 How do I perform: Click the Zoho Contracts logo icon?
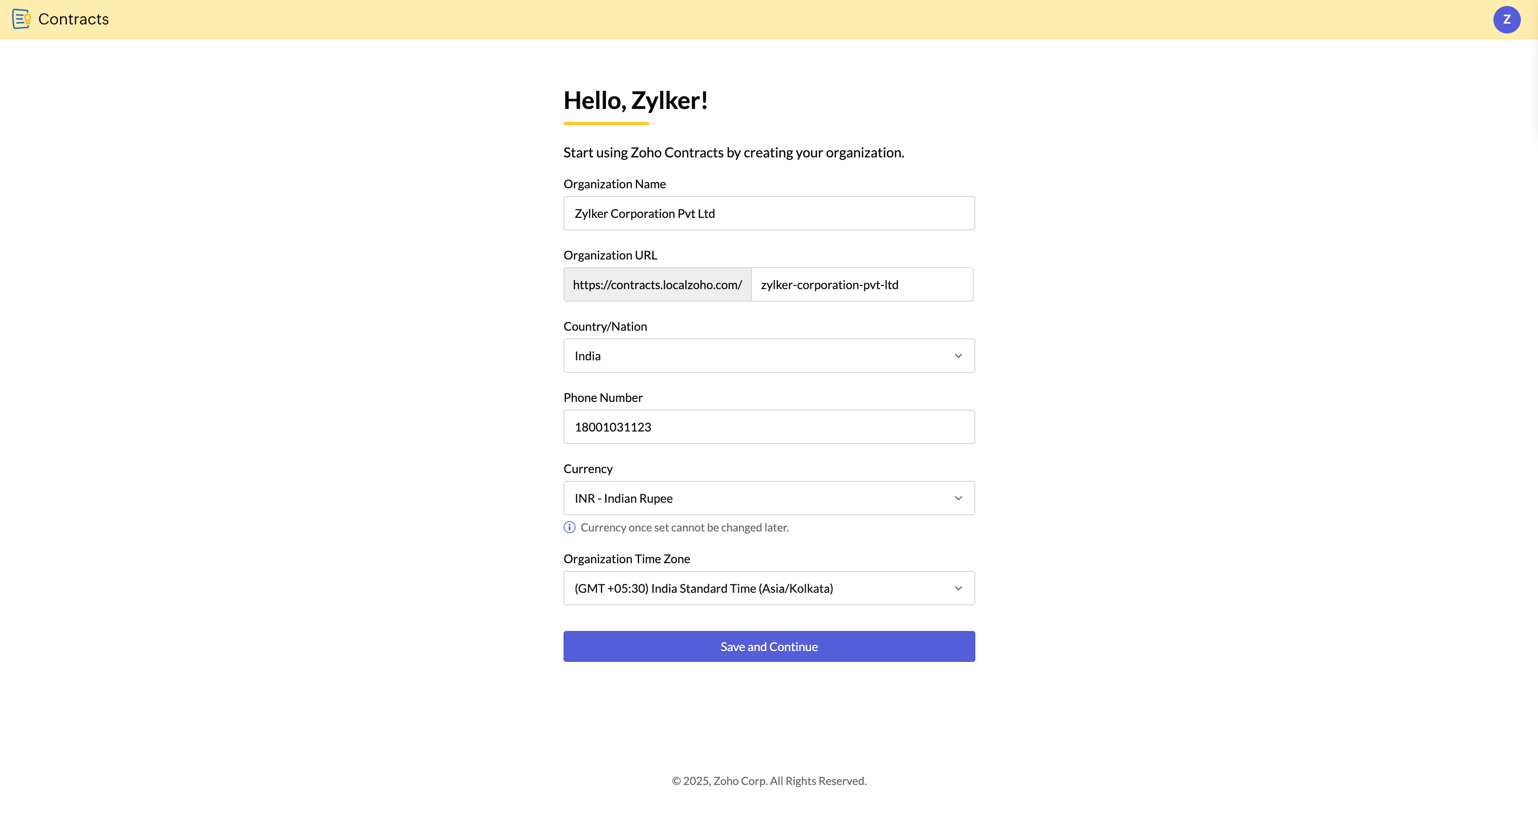[21, 19]
